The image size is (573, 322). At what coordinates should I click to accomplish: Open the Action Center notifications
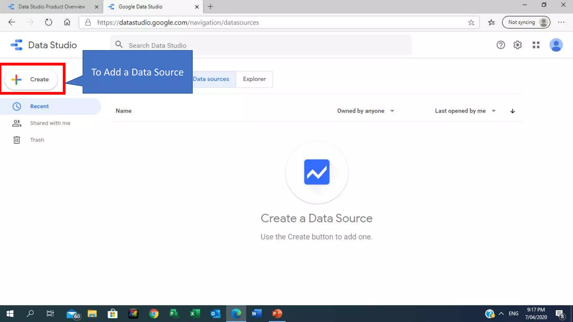(x=560, y=314)
